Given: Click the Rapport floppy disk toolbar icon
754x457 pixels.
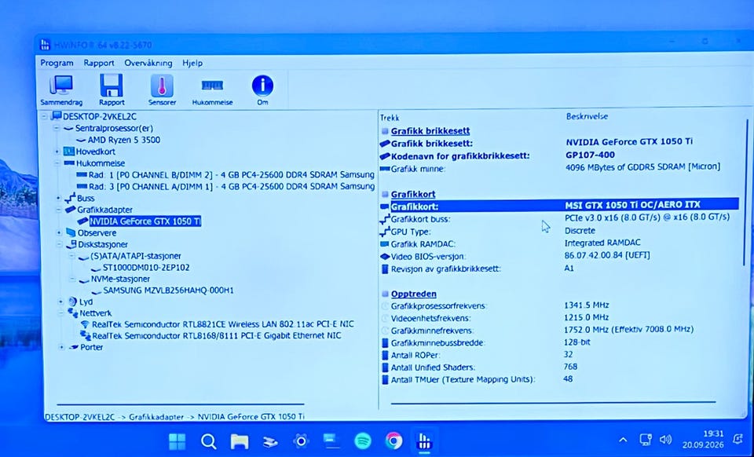Looking at the screenshot, I should point(112,90).
